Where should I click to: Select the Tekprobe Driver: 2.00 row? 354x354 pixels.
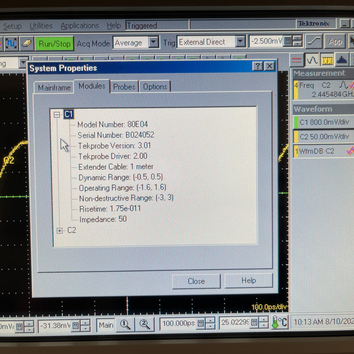[x=113, y=156]
